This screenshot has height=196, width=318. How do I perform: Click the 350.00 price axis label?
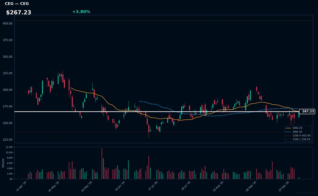click(x=8, y=57)
